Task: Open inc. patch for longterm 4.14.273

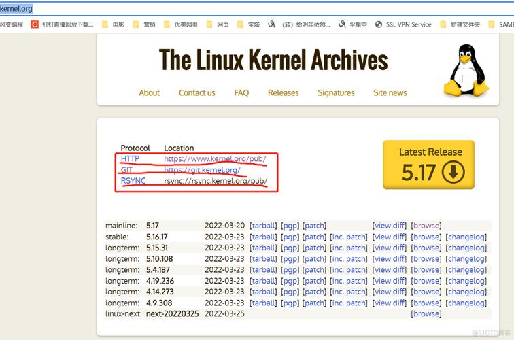Action: 349,292
